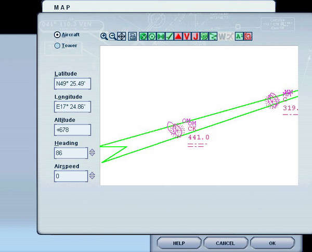The width and height of the screenshot is (312, 252).
Task: Toggle the airspace boundaries layer icon
Action: 204,36
